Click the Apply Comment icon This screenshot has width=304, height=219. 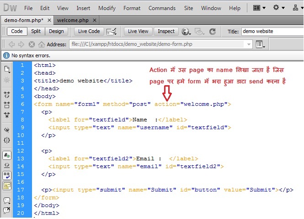pyautogui.click(x=7, y=201)
